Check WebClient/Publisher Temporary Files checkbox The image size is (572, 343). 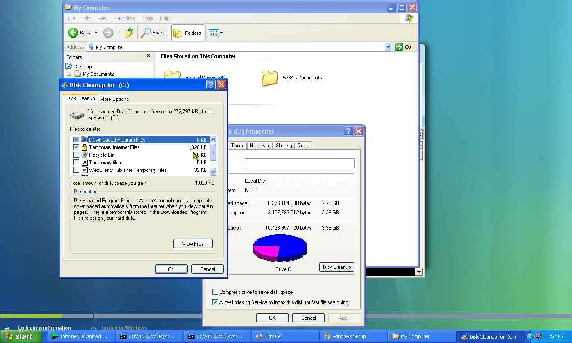tap(76, 170)
